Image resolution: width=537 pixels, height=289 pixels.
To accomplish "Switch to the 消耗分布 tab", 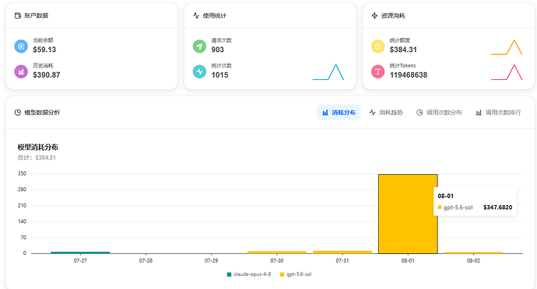I will pos(339,113).
